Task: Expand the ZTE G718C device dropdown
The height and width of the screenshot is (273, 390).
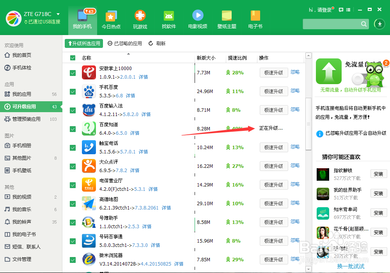Action: 58,13
